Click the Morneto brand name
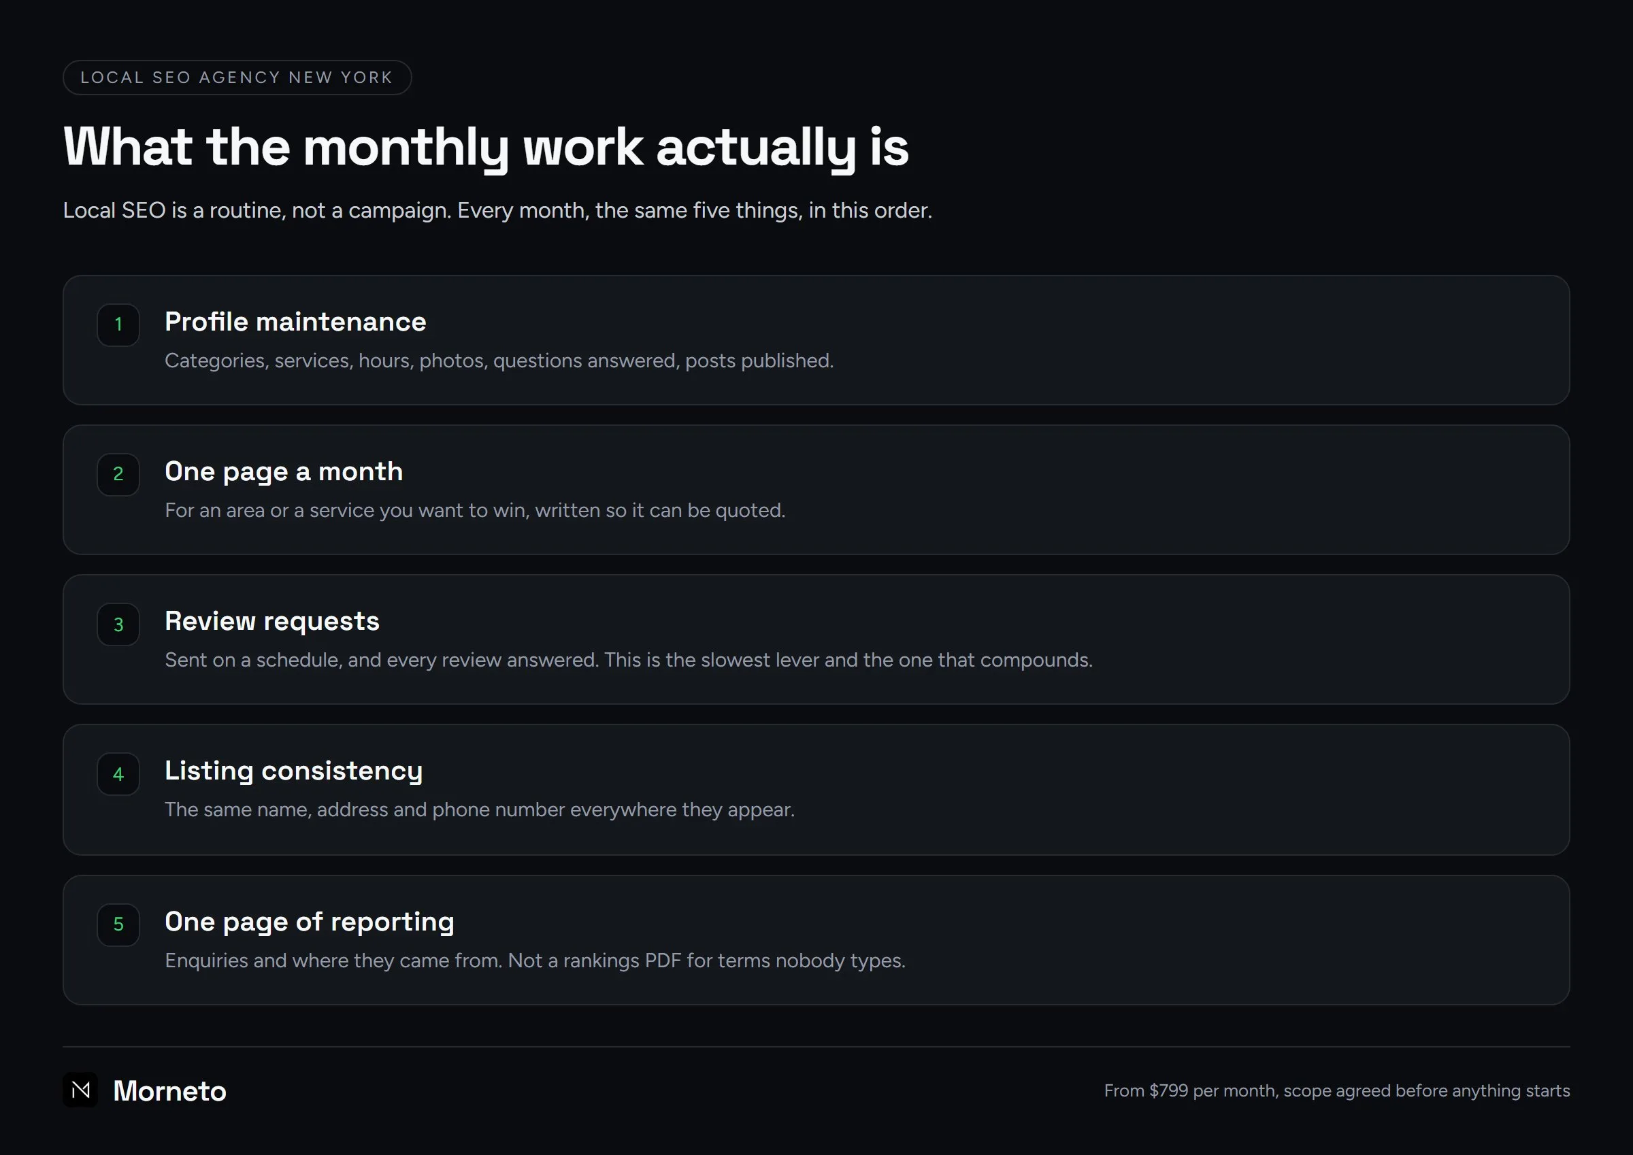 169,1090
